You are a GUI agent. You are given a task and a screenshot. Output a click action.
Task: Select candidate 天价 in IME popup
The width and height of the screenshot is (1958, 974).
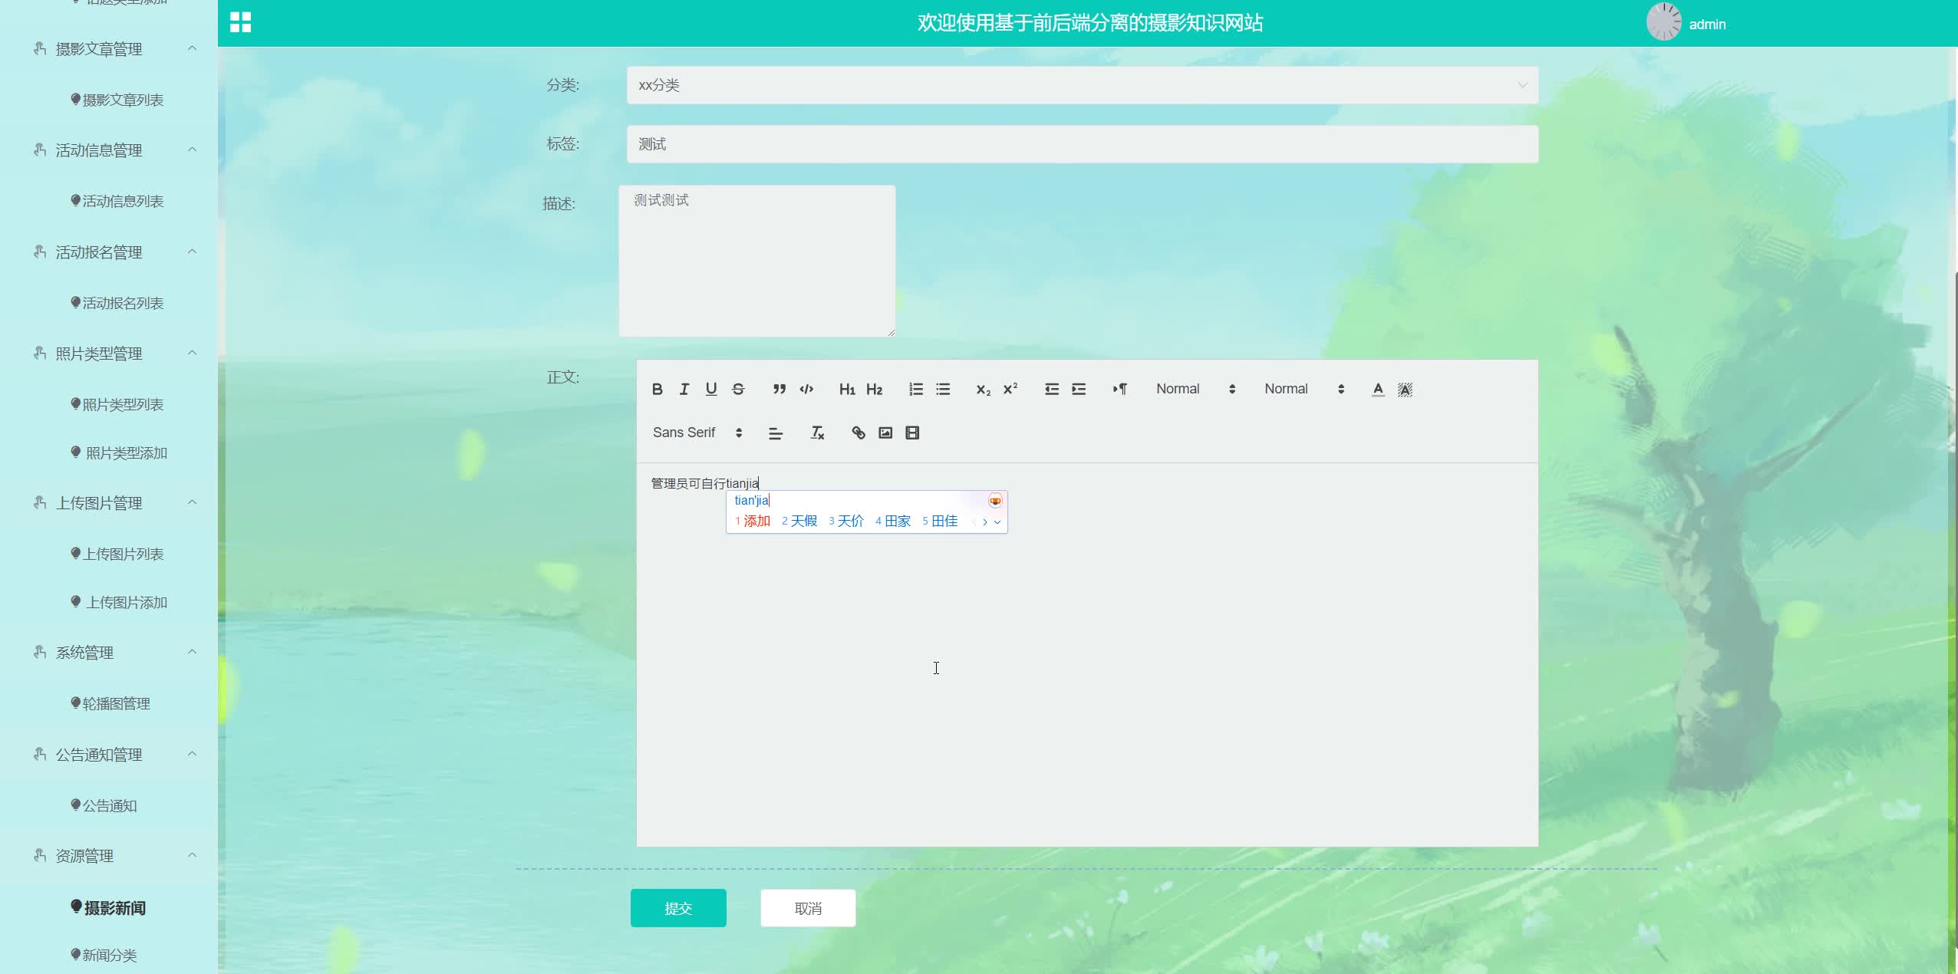pyautogui.click(x=850, y=522)
